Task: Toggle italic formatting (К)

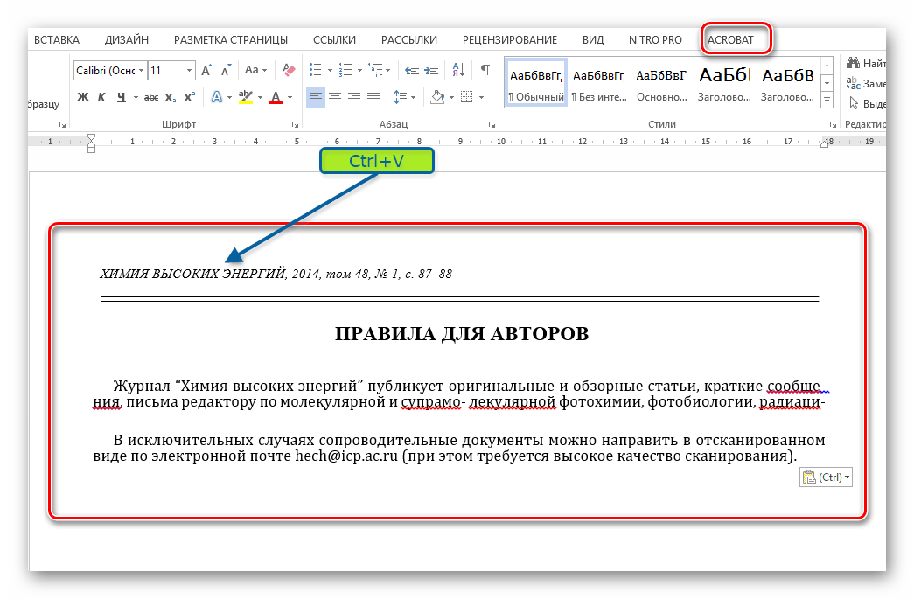Action: (102, 97)
